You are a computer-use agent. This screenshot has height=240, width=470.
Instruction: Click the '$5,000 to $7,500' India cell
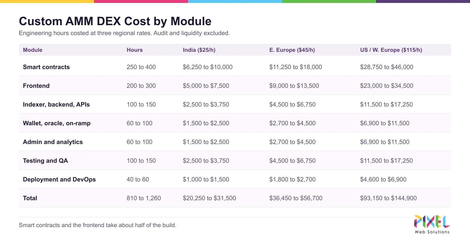(206, 86)
